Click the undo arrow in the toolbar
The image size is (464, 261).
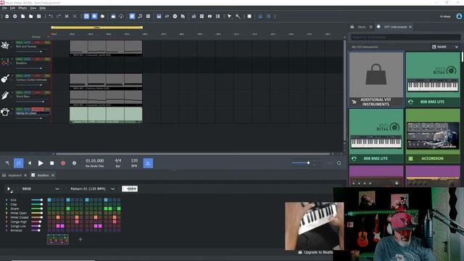coord(51,16)
